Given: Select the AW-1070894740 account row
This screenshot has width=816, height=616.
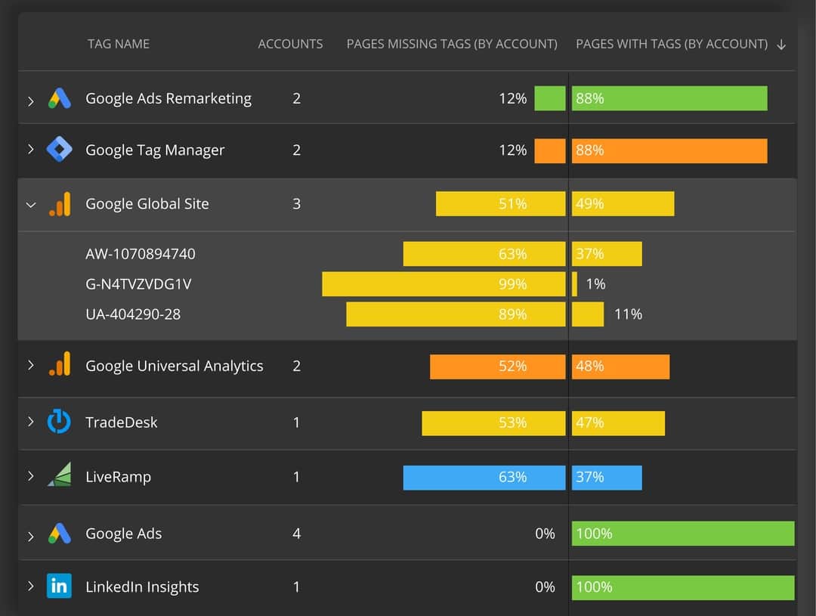Looking at the screenshot, I should point(407,254).
